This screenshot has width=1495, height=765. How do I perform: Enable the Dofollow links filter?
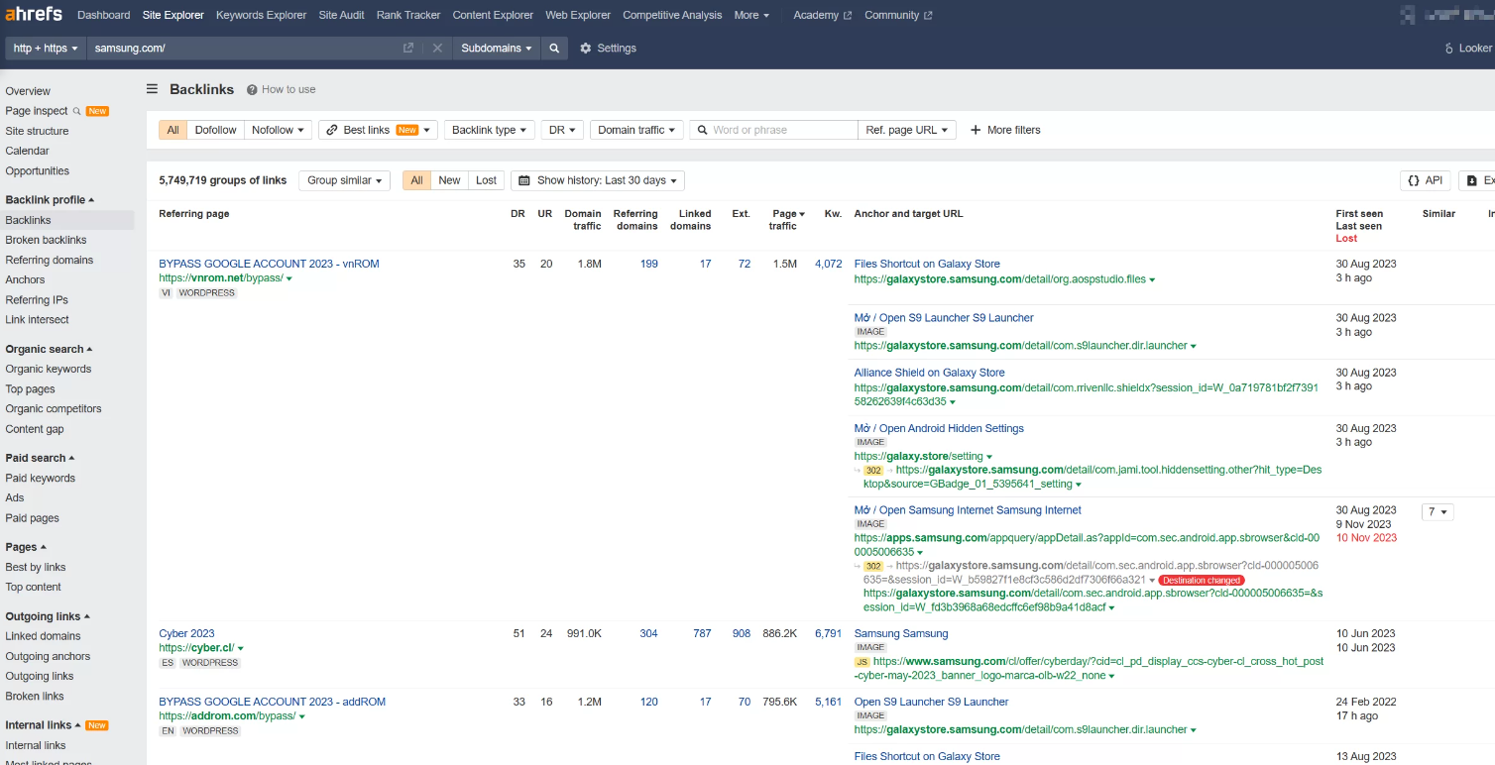(215, 130)
